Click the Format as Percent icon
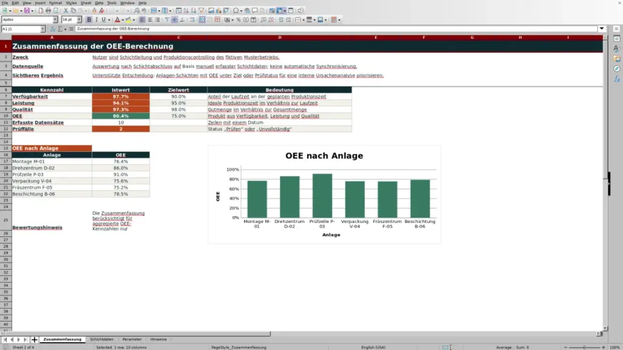623x350 pixels. (238, 20)
